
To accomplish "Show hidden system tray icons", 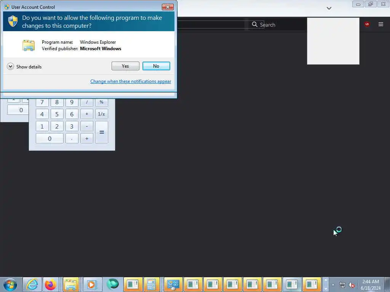I will (333, 285).
